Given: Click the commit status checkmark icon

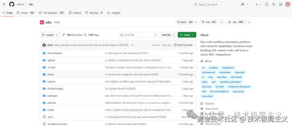Looking at the screenshot, I should click(x=132, y=45).
